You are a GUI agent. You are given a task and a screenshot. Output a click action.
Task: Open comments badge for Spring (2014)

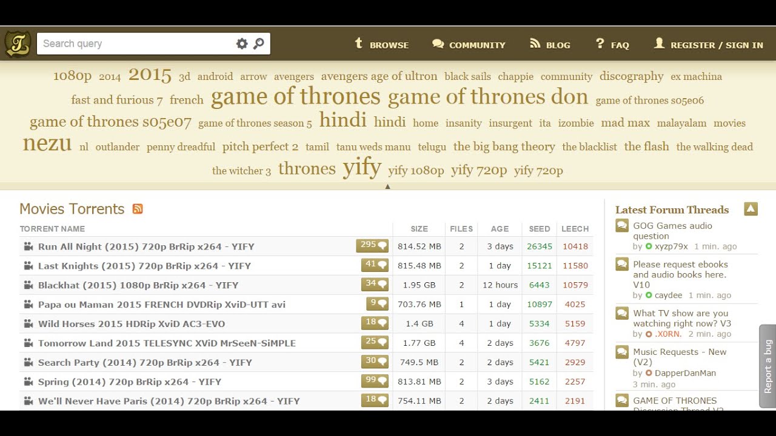pyautogui.click(x=375, y=381)
